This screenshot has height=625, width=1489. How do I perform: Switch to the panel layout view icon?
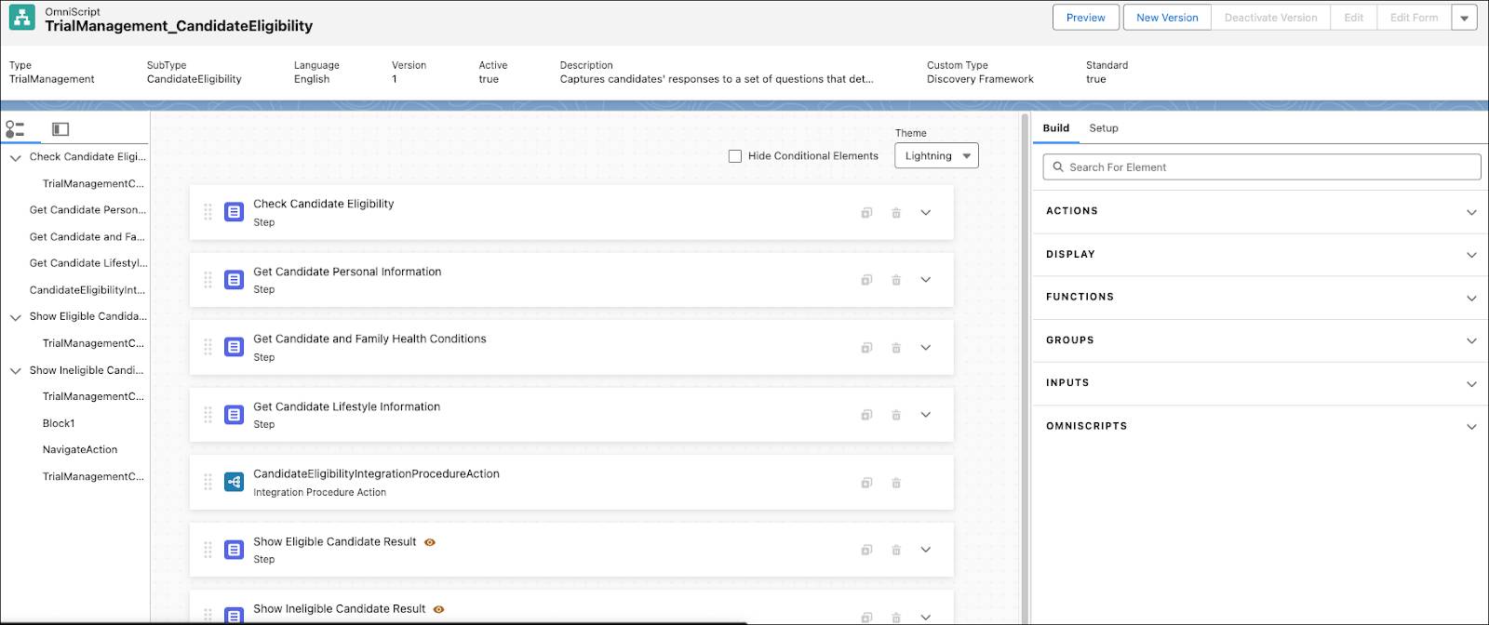pyautogui.click(x=60, y=129)
